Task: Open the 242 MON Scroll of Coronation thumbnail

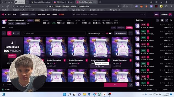Action: coord(122,47)
